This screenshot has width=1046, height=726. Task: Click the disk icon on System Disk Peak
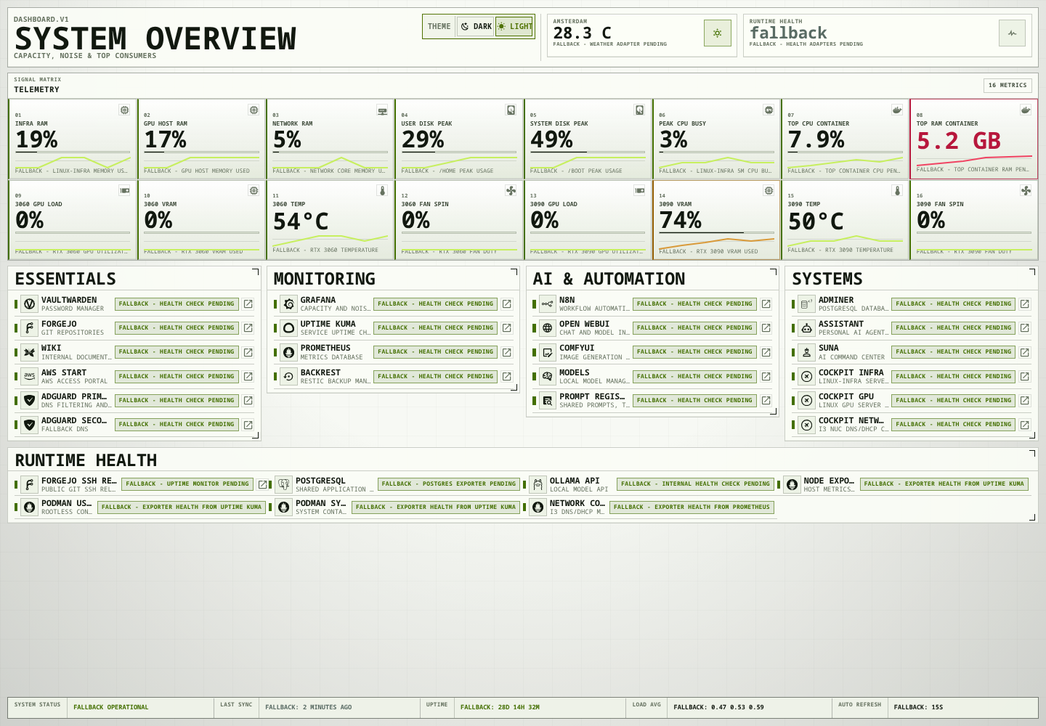tap(639, 110)
